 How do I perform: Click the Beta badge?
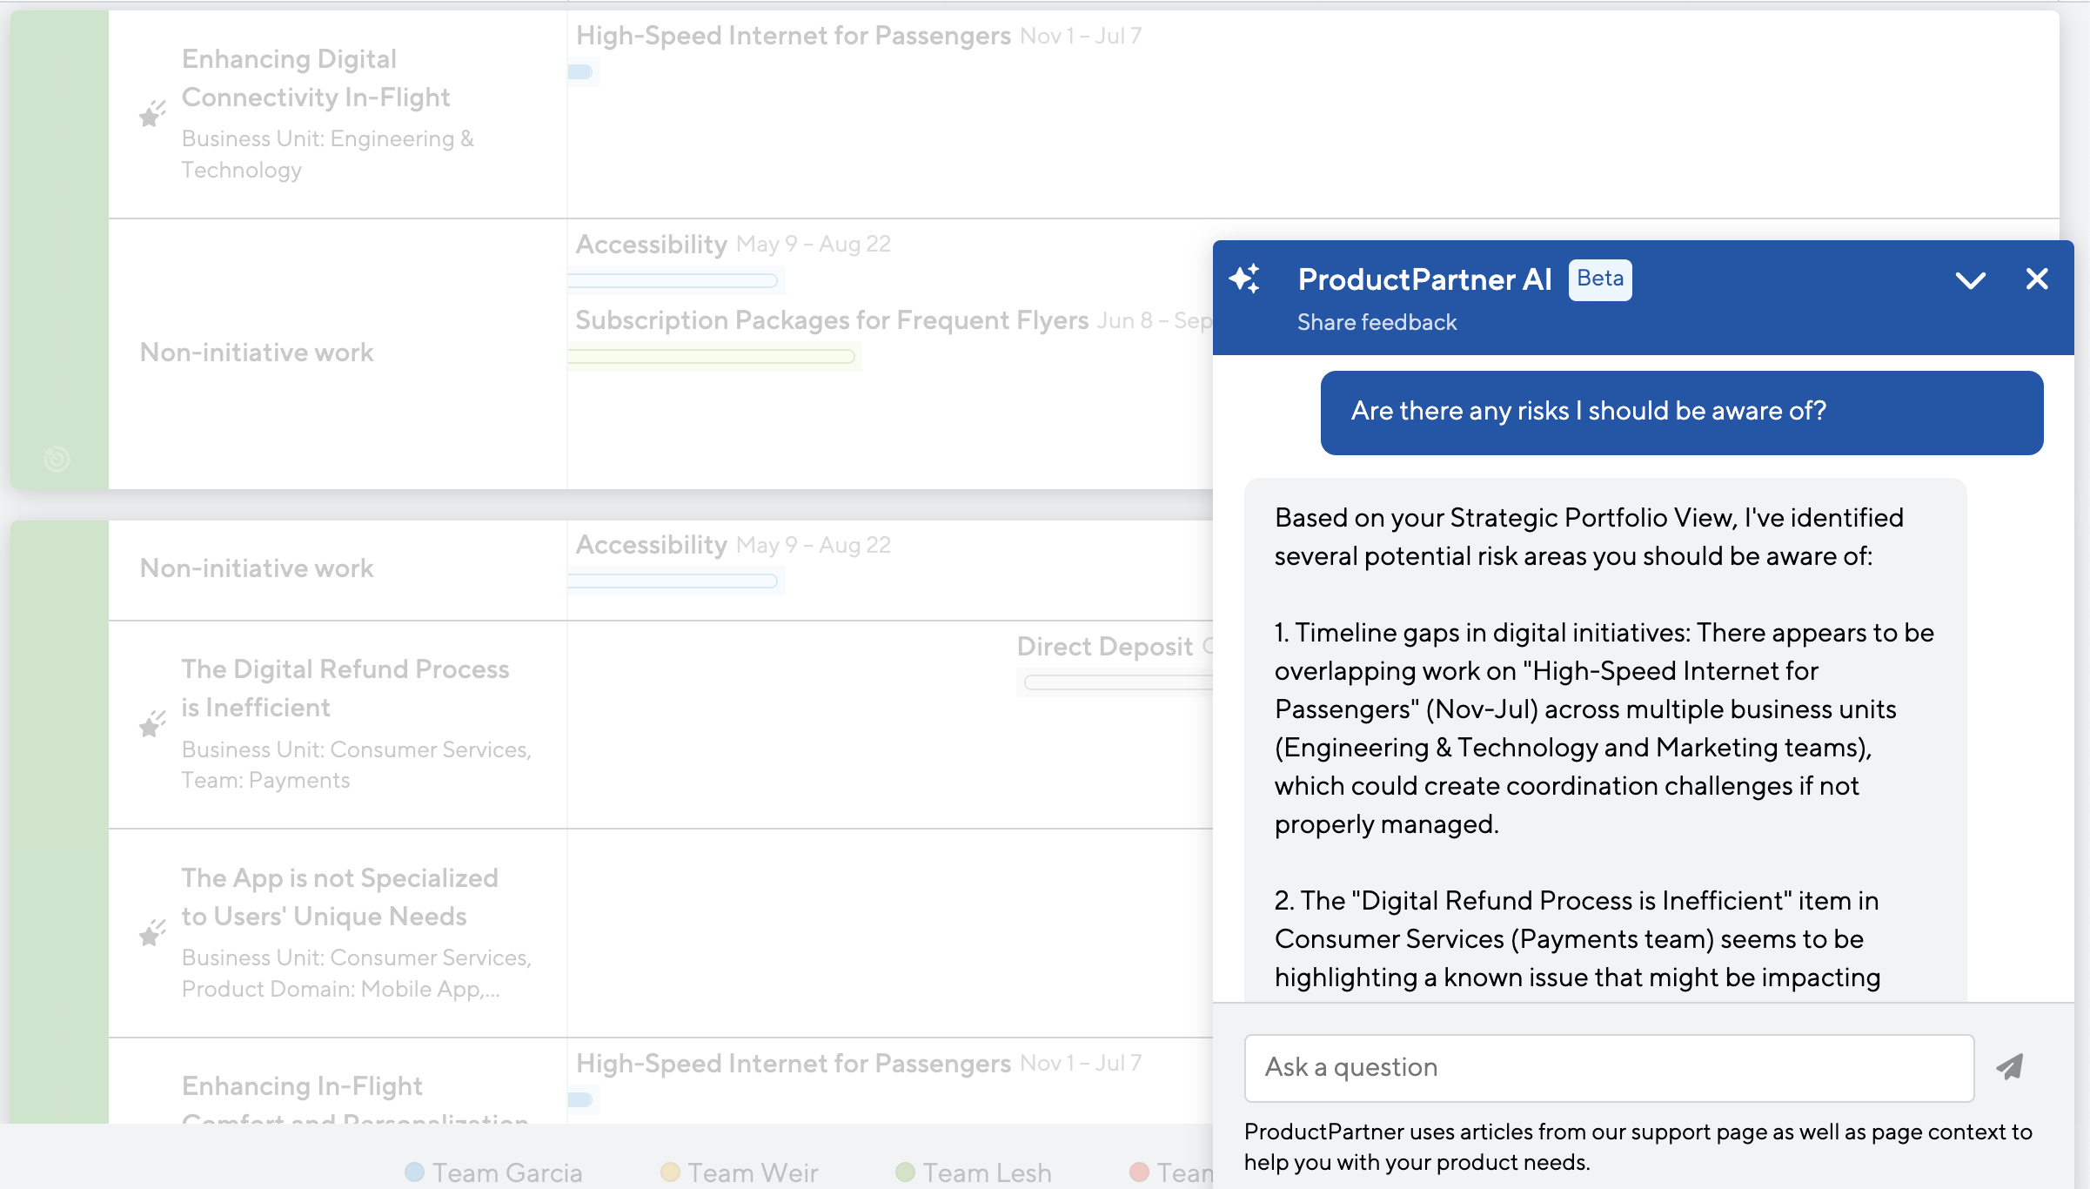pyautogui.click(x=1600, y=279)
